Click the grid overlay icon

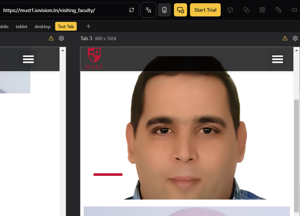(x=262, y=10)
